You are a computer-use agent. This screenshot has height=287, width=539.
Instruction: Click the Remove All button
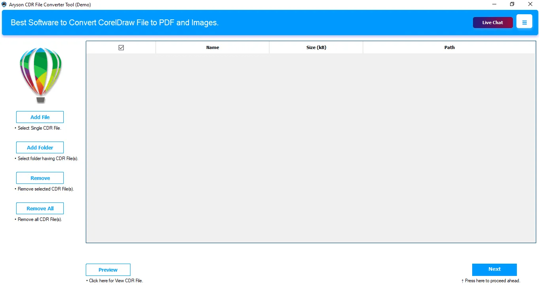point(40,208)
